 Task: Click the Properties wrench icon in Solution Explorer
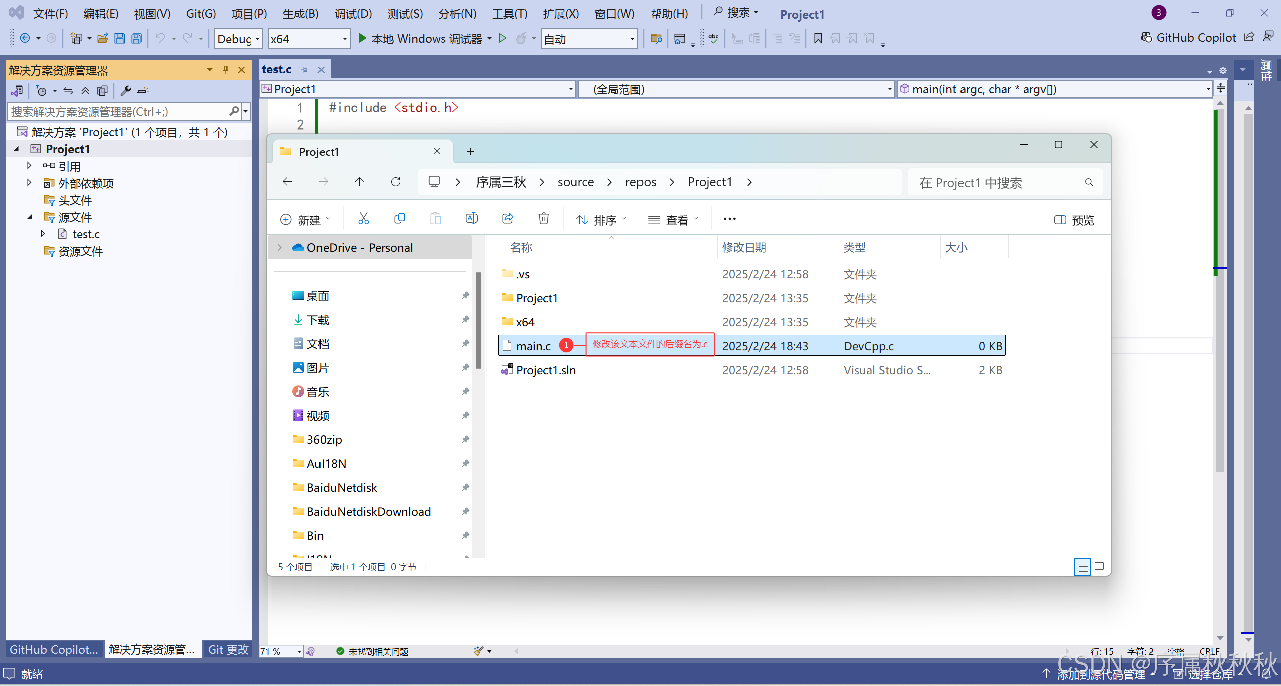tap(126, 91)
